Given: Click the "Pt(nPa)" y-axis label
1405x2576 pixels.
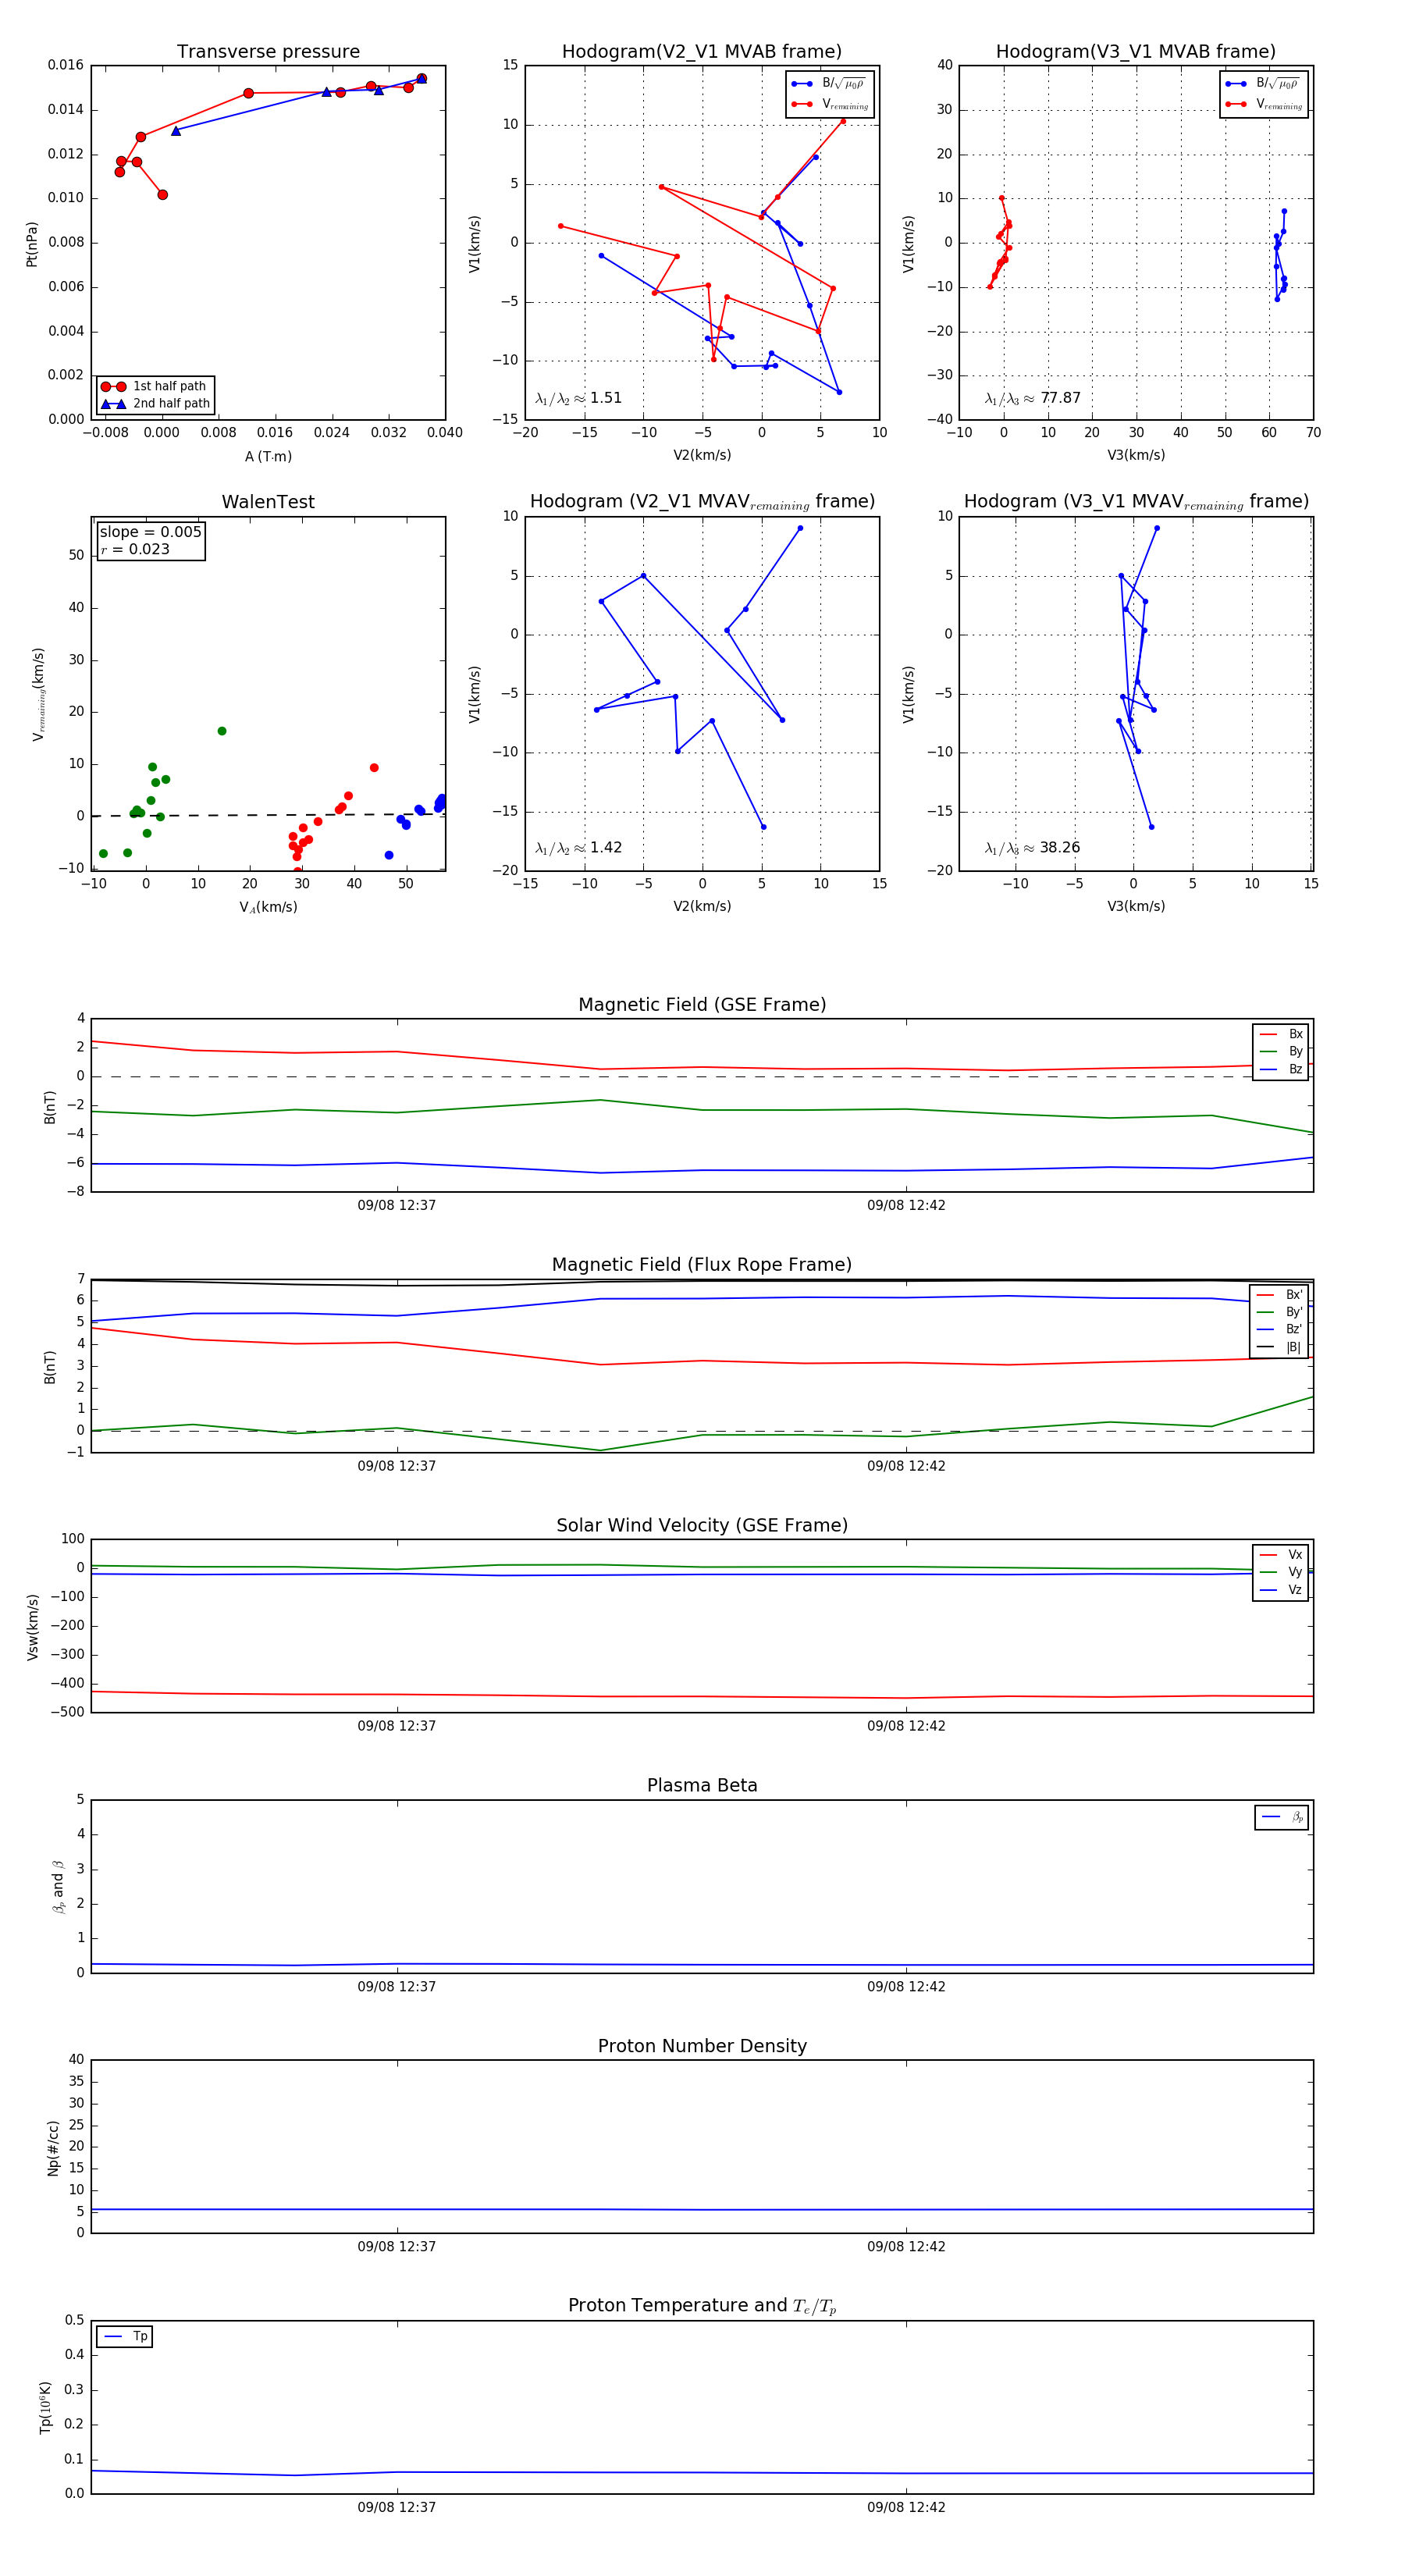Looking at the screenshot, I should [32, 243].
